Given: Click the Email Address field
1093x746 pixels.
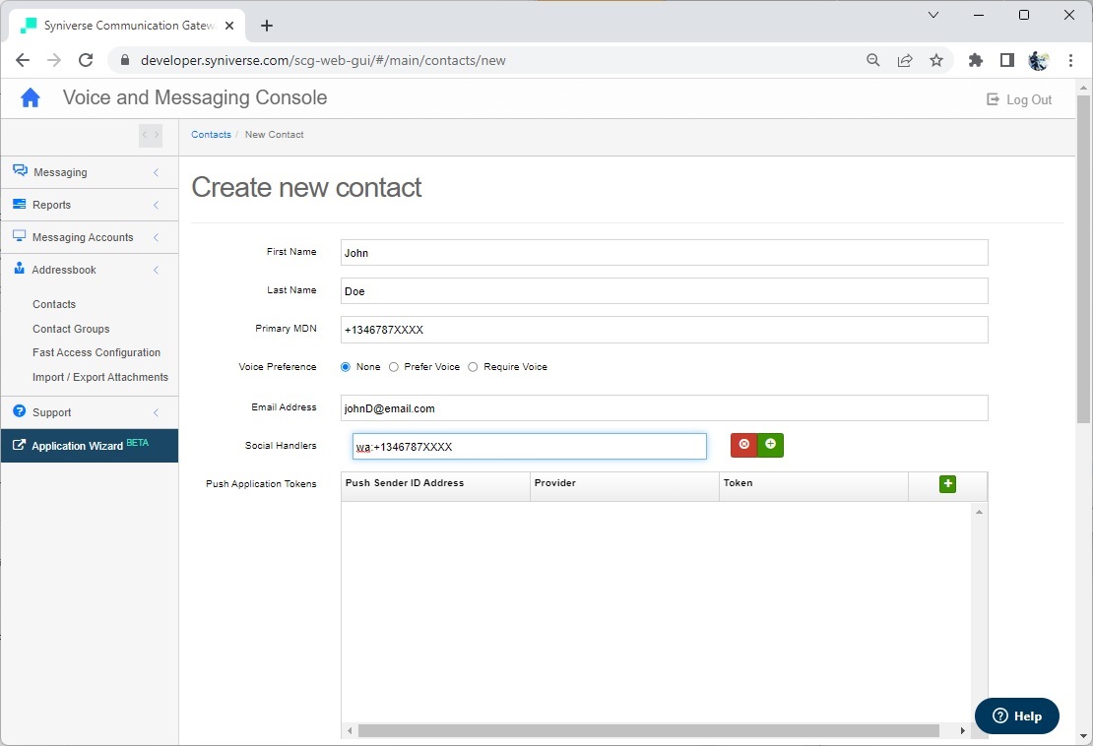Looking at the screenshot, I should [665, 408].
